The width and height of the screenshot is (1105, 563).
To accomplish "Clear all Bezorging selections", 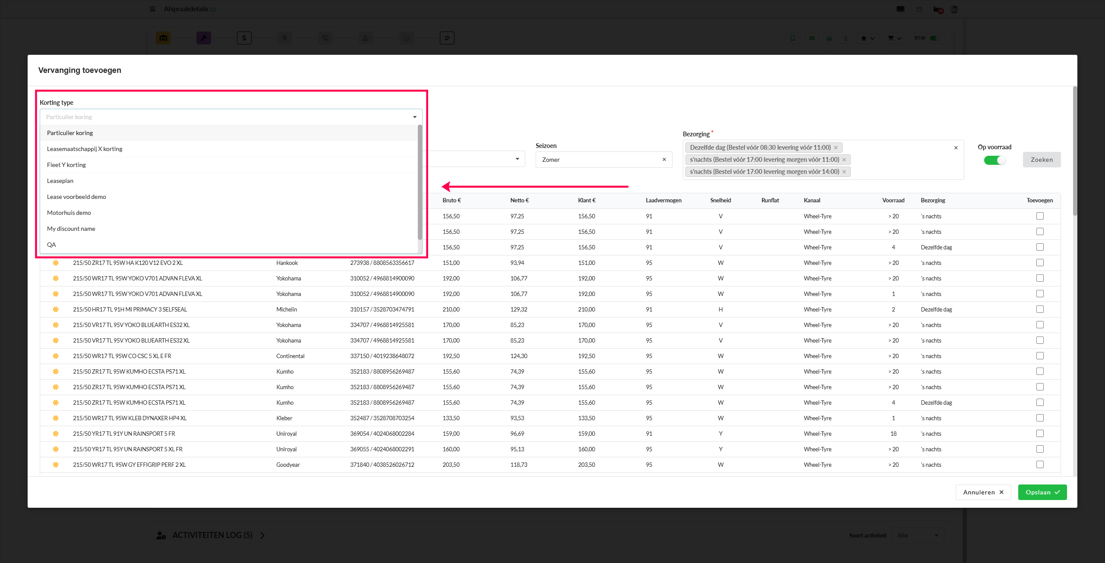I will 956,148.
